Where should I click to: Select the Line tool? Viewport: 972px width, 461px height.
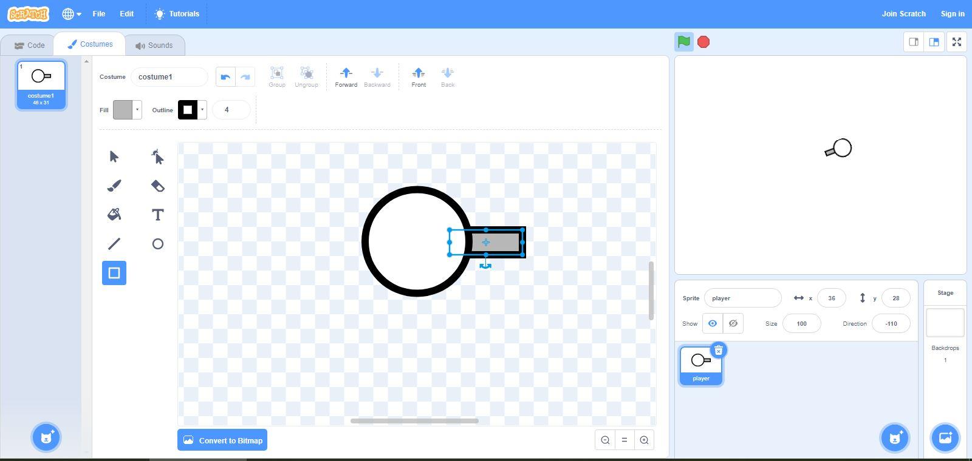(114, 244)
